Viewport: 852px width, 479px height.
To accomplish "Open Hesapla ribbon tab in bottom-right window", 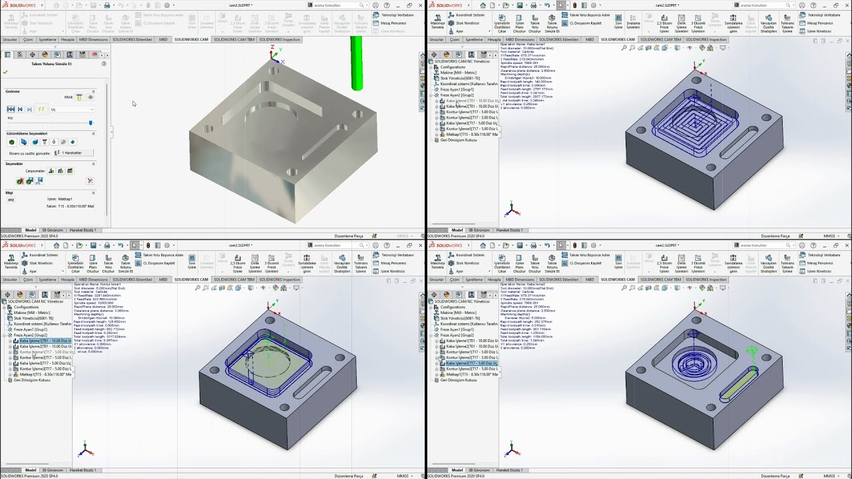I will tap(494, 279).
